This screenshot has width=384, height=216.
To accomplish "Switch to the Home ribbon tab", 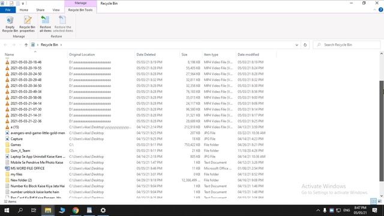I will click(x=24, y=10).
